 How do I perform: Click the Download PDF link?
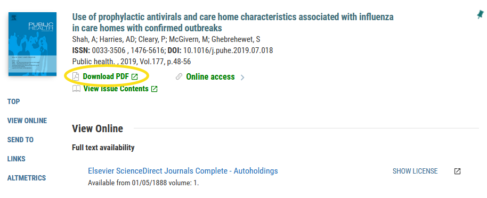105,76
